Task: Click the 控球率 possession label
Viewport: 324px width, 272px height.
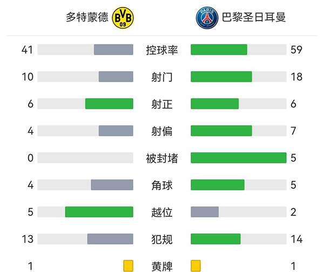Action: coord(161,50)
